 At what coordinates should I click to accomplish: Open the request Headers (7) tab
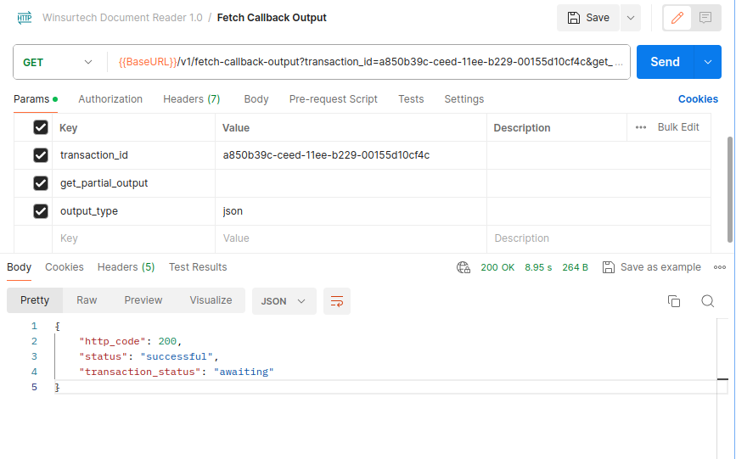pyautogui.click(x=192, y=99)
